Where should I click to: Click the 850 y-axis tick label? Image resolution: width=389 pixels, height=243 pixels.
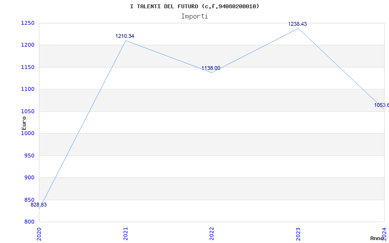(29, 200)
